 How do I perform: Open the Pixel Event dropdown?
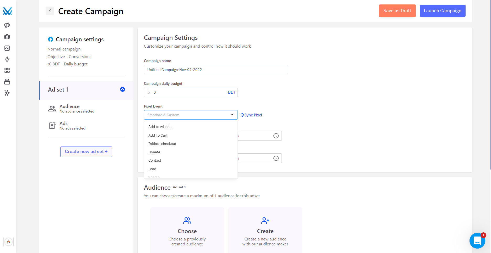191,115
